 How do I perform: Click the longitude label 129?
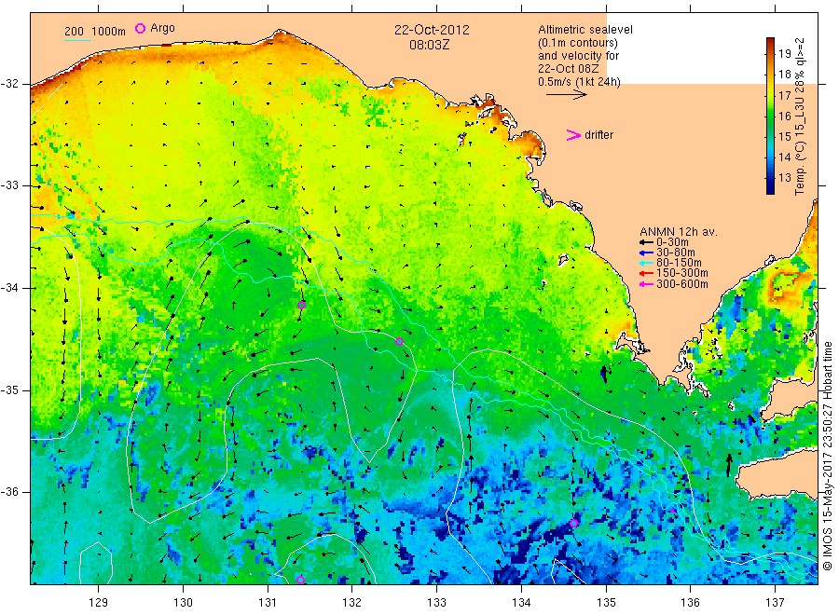(x=99, y=603)
